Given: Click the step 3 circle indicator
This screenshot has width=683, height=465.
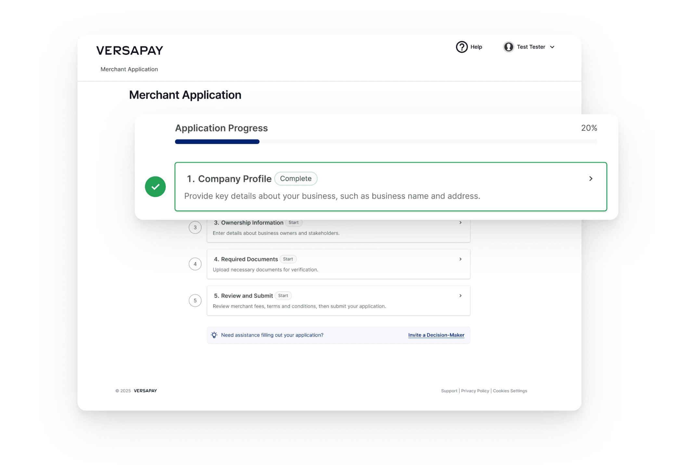Looking at the screenshot, I should [195, 227].
